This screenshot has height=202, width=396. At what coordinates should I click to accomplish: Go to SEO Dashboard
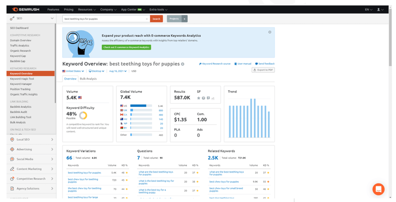tap(19, 28)
